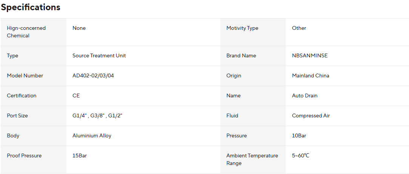Select the Hign-concerned Chemical label
The height and width of the screenshot is (174, 409).
point(26,32)
